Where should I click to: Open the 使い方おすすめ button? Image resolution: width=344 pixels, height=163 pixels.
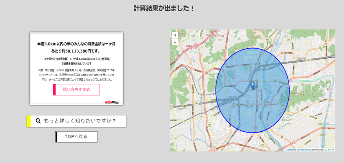76,90
